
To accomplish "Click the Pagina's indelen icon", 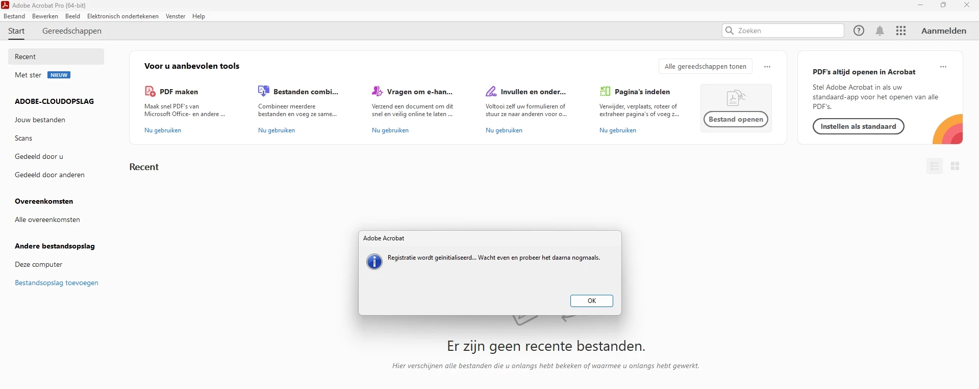I will click(x=605, y=92).
